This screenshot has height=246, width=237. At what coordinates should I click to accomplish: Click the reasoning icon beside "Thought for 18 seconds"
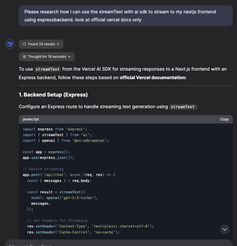[24, 56]
